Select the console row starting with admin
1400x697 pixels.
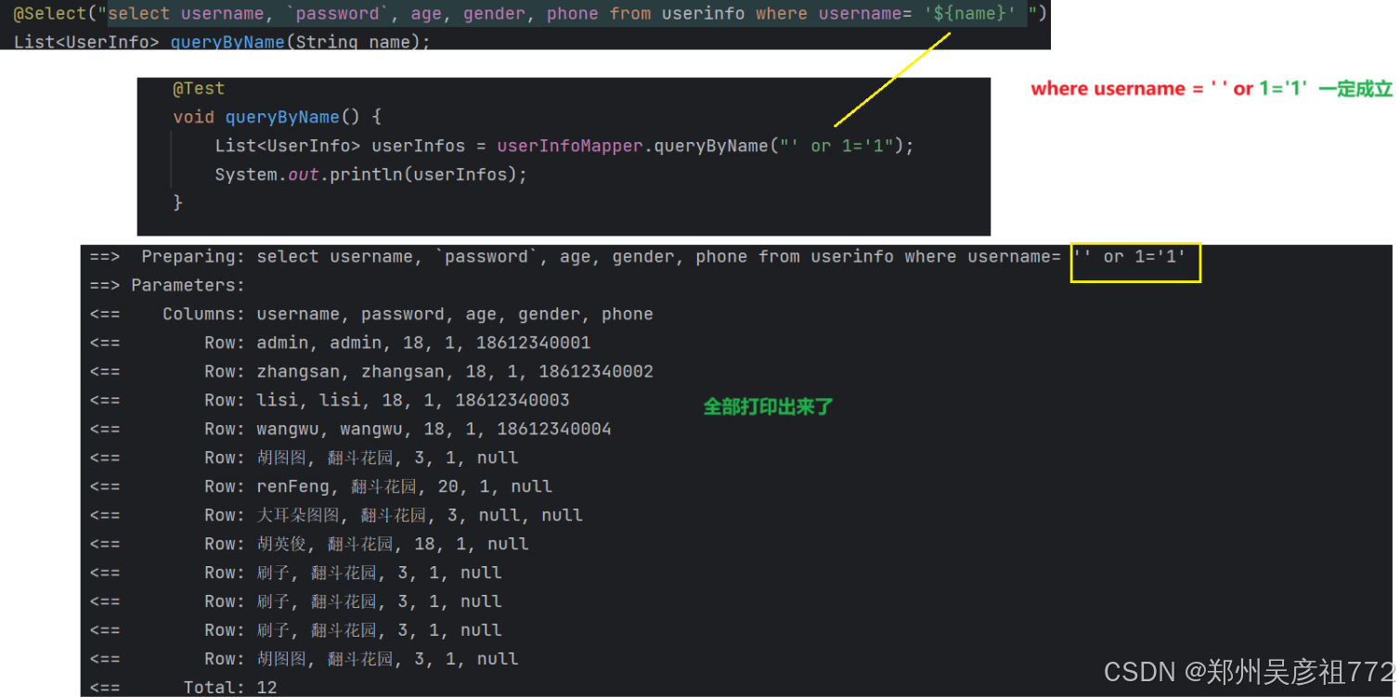341,342
